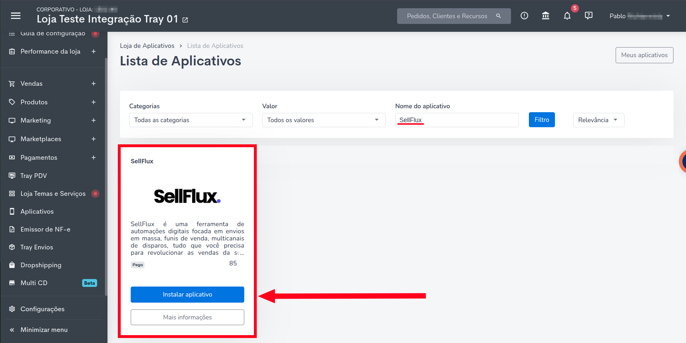686x343 pixels.
Task: Click the Multi CD store icon
Action: [12, 283]
